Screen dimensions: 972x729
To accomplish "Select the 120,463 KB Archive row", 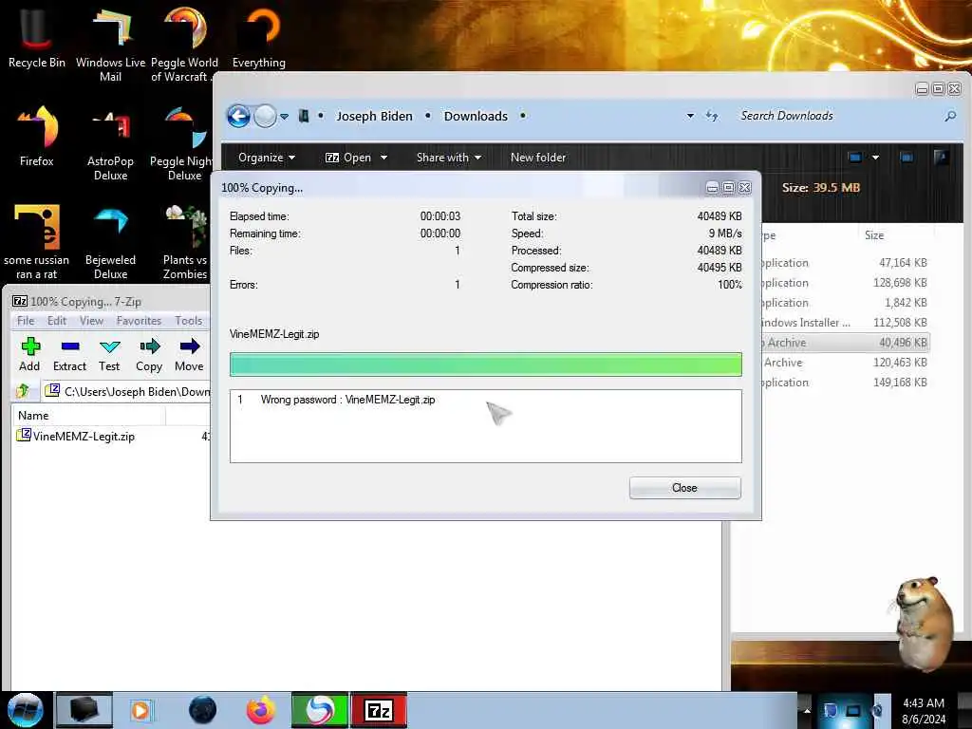I will click(846, 362).
